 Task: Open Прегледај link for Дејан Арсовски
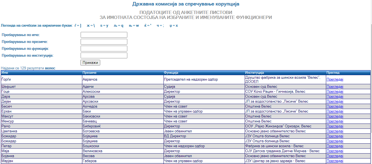point(335,102)
